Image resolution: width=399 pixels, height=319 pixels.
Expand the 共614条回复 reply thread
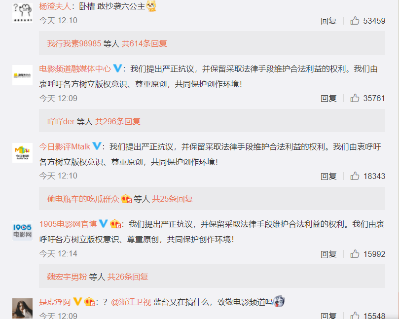(145, 43)
